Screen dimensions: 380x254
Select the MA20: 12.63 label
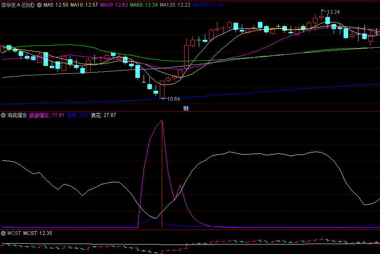[x=114, y=5]
